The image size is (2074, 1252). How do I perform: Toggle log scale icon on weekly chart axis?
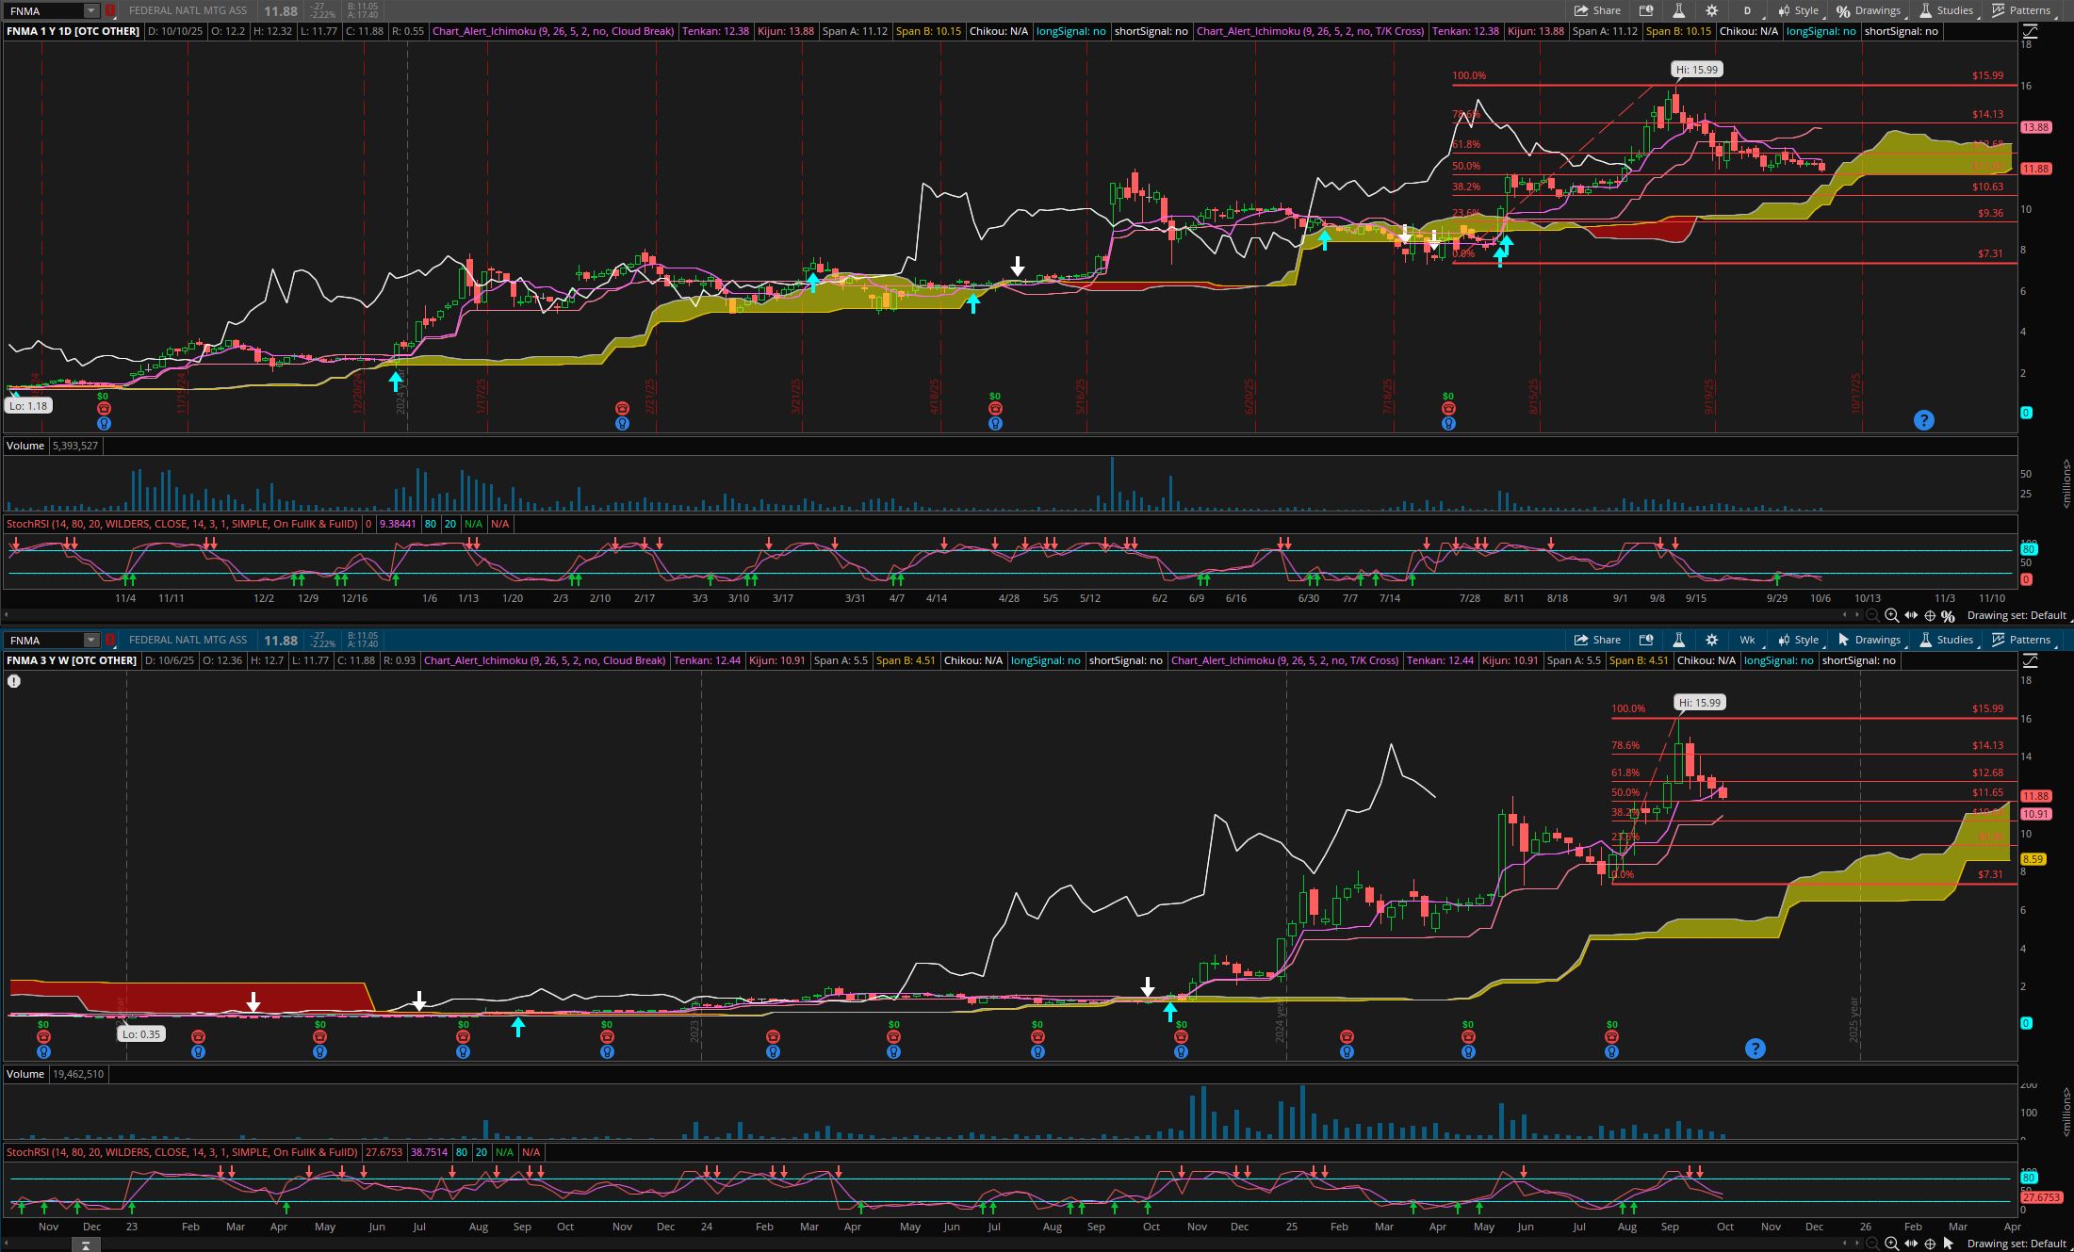point(2030,660)
